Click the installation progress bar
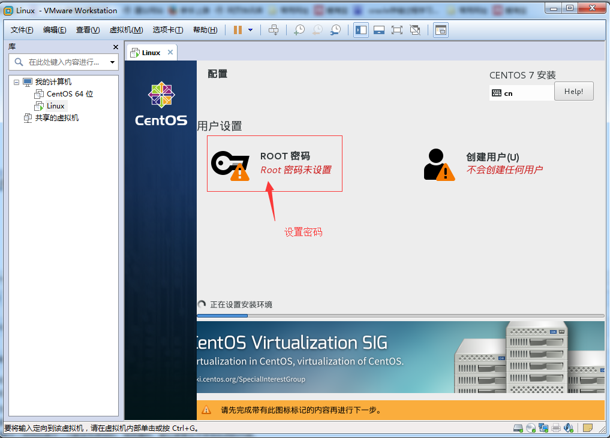 401,316
